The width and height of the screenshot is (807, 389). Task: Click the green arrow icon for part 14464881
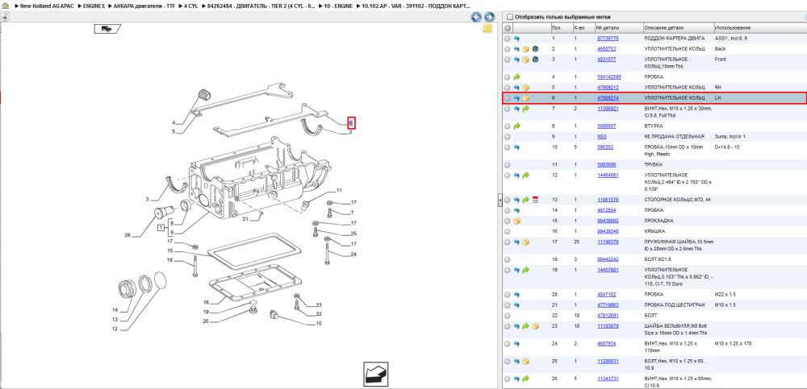pyautogui.click(x=525, y=176)
